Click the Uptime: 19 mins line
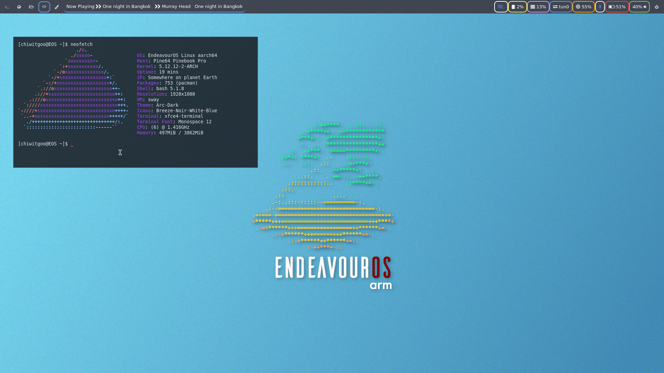This screenshot has width=664, height=373. click(x=158, y=72)
